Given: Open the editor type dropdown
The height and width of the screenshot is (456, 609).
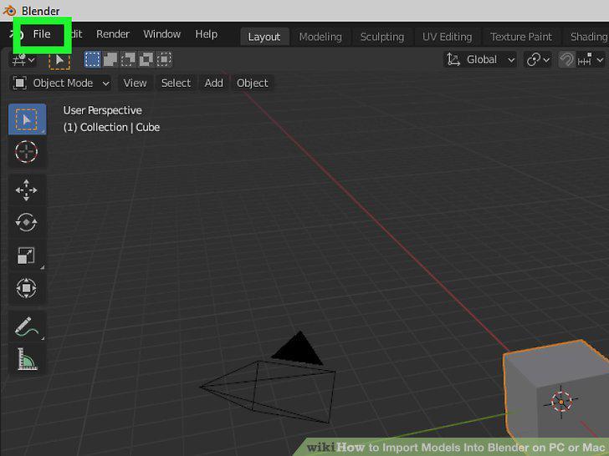Looking at the screenshot, I should click(23, 60).
